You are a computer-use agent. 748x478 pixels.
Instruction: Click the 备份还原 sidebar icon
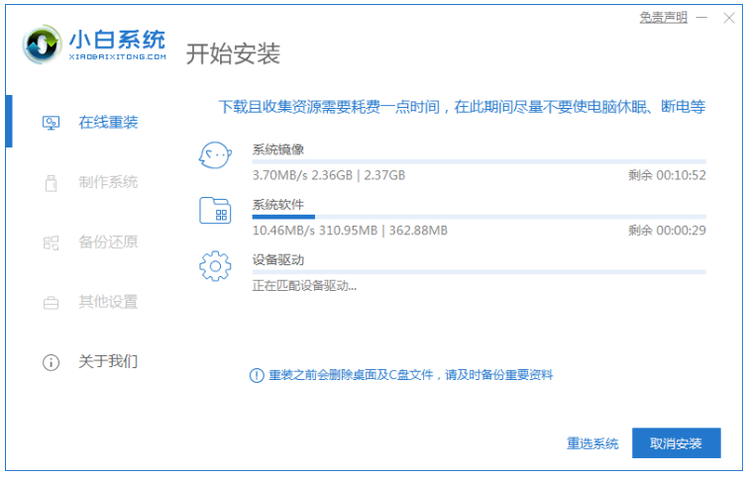coord(51,242)
